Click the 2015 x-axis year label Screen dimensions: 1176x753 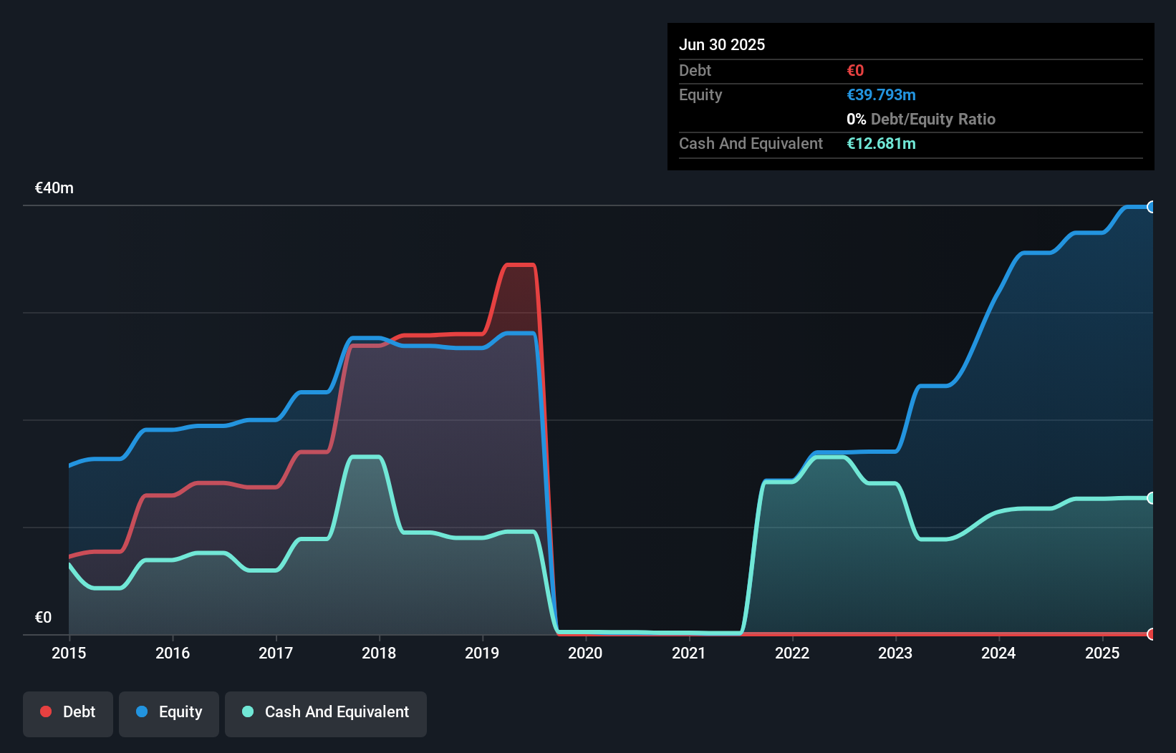coord(69,653)
